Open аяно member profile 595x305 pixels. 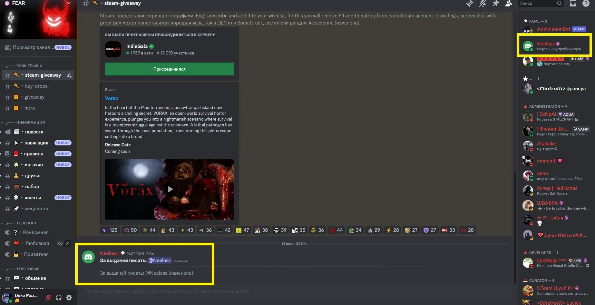557,176
